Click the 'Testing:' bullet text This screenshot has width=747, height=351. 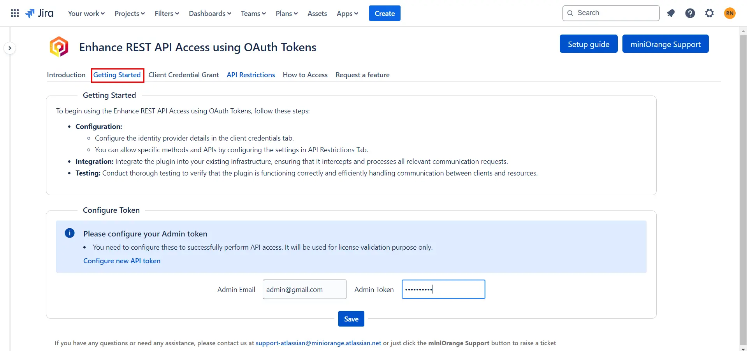coord(88,173)
